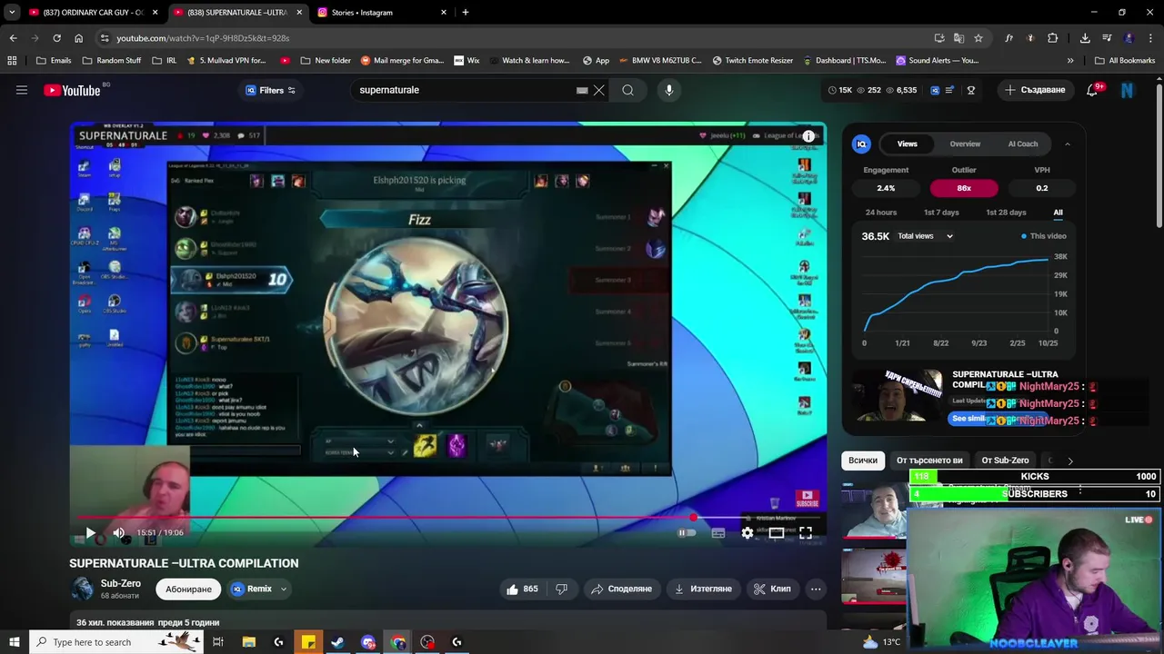The width and height of the screenshot is (1164, 654).
Task: Create a clip with Клип
Action: coord(772,589)
